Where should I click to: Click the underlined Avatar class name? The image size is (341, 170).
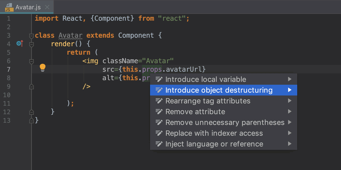point(70,35)
